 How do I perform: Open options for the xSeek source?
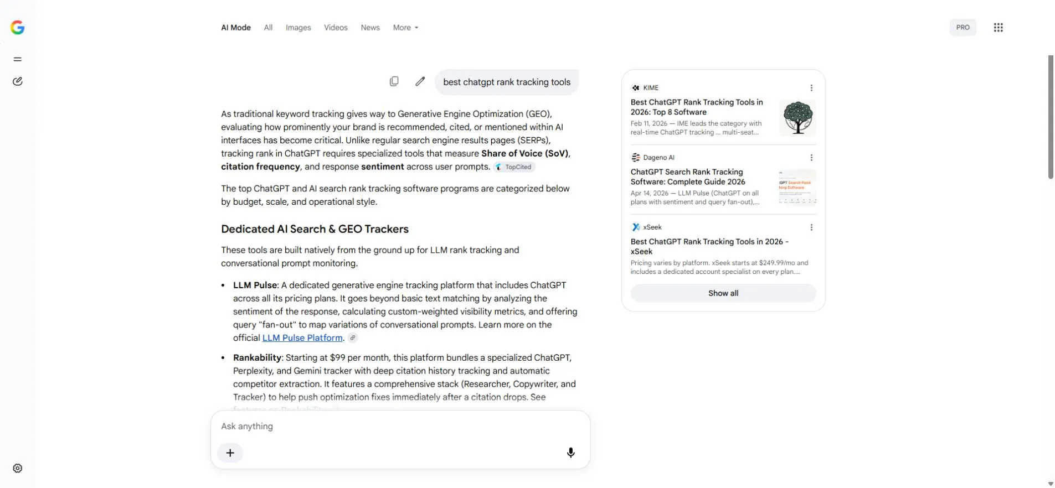pyautogui.click(x=811, y=227)
